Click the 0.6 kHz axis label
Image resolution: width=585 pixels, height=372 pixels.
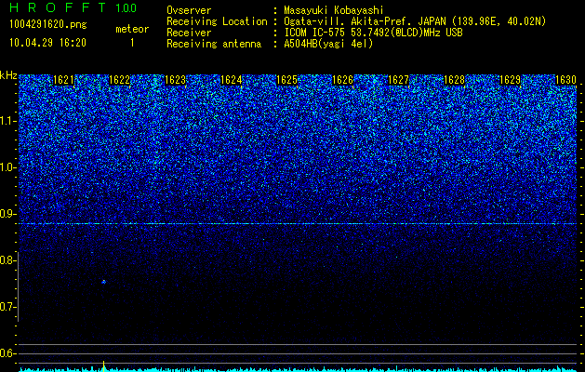click(7, 353)
